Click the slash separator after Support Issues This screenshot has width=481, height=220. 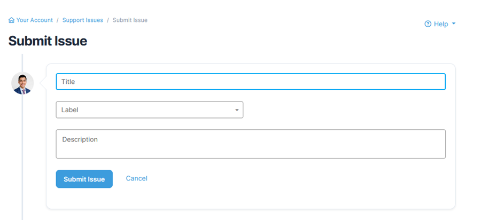pos(108,20)
